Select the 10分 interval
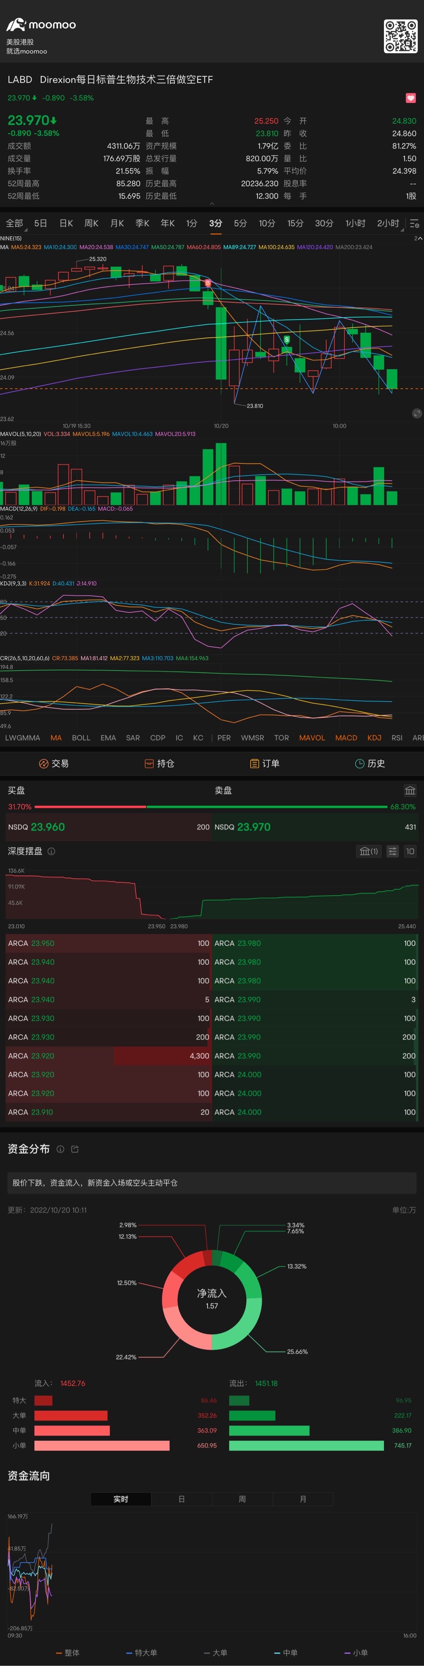Image resolution: width=424 pixels, height=1666 pixels. [267, 223]
